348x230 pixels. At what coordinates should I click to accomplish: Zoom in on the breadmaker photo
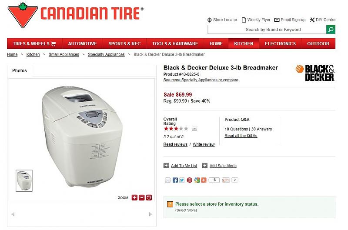(134, 197)
